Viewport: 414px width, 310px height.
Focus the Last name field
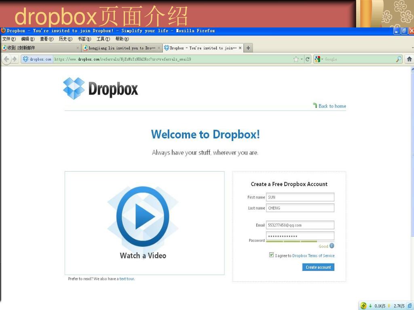[300, 208]
